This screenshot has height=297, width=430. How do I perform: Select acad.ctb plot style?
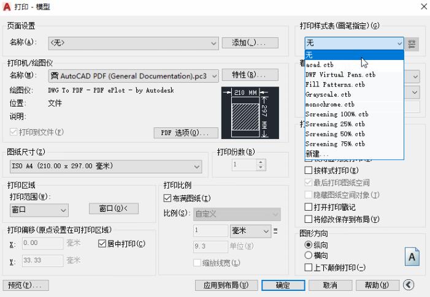(354, 65)
